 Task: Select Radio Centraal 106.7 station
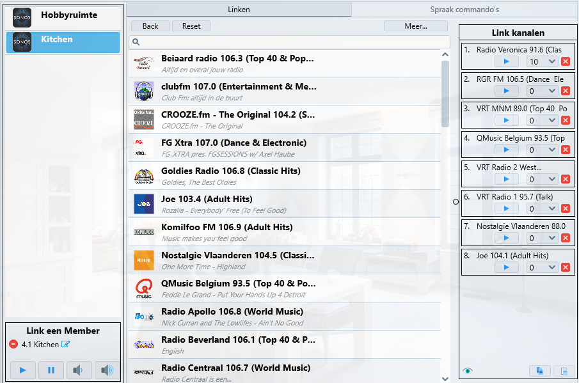click(x=285, y=371)
